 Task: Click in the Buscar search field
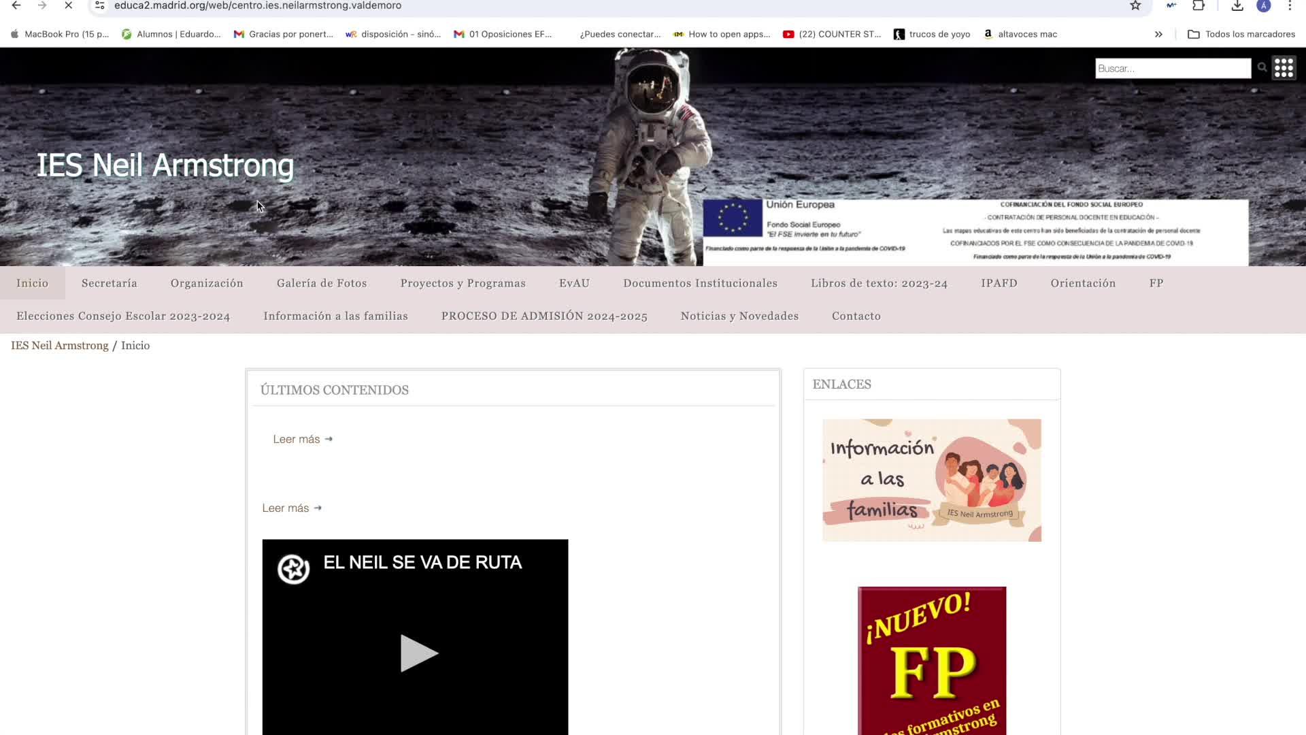[x=1172, y=68]
